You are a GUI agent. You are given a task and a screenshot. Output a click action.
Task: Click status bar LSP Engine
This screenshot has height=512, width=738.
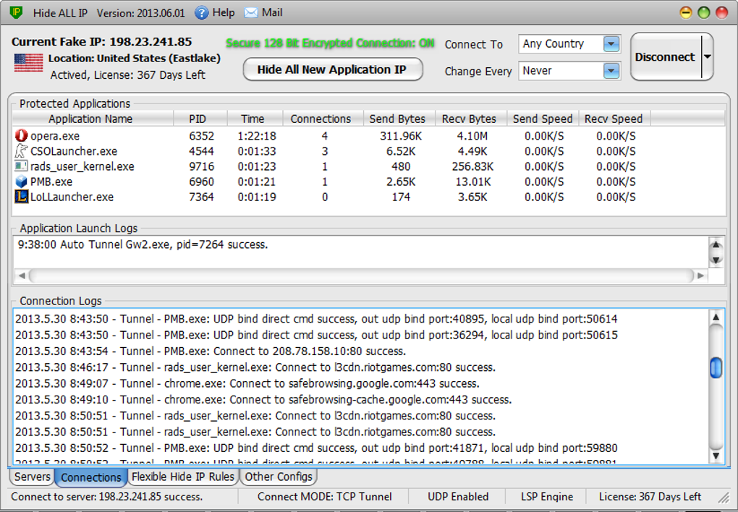pos(547,497)
